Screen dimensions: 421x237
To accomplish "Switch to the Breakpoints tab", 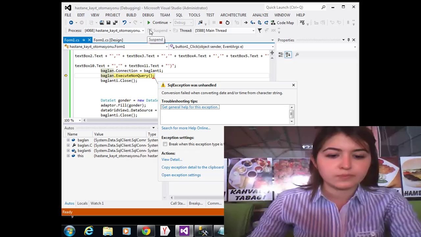I will point(196,203).
